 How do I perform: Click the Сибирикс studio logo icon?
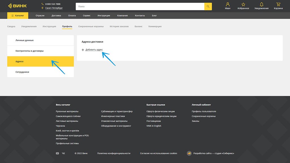pos(189,153)
